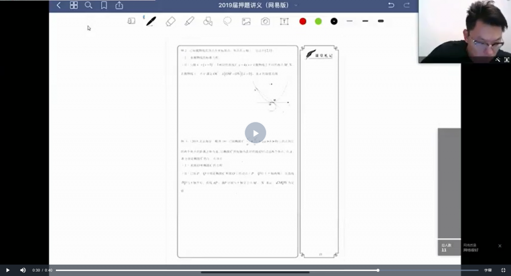Expand the document title dropdown arrow
511x276 pixels.
point(296,5)
